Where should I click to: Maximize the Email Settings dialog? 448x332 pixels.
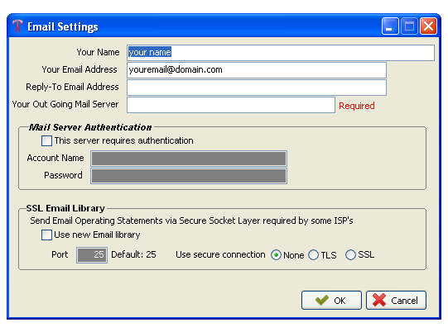pyautogui.click(x=409, y=26)
